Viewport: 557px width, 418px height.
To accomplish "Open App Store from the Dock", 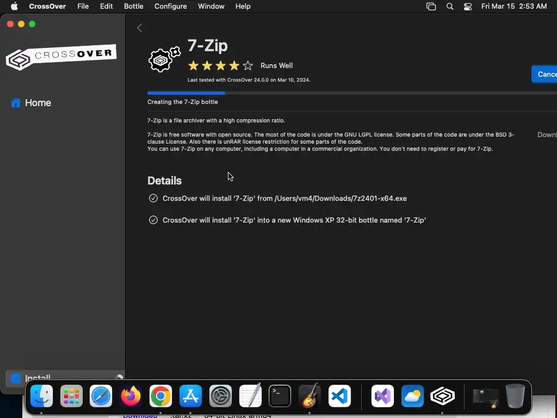I will coord(190,396).
